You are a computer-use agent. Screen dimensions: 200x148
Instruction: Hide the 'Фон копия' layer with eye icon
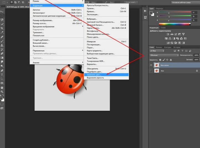(x=151, y=65)
